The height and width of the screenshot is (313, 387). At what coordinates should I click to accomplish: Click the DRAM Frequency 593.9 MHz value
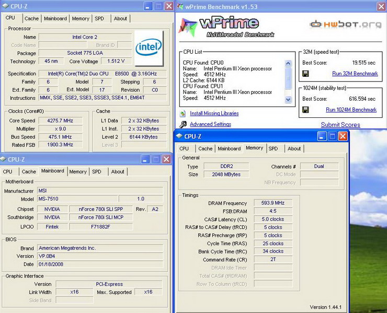click(273, 203)
